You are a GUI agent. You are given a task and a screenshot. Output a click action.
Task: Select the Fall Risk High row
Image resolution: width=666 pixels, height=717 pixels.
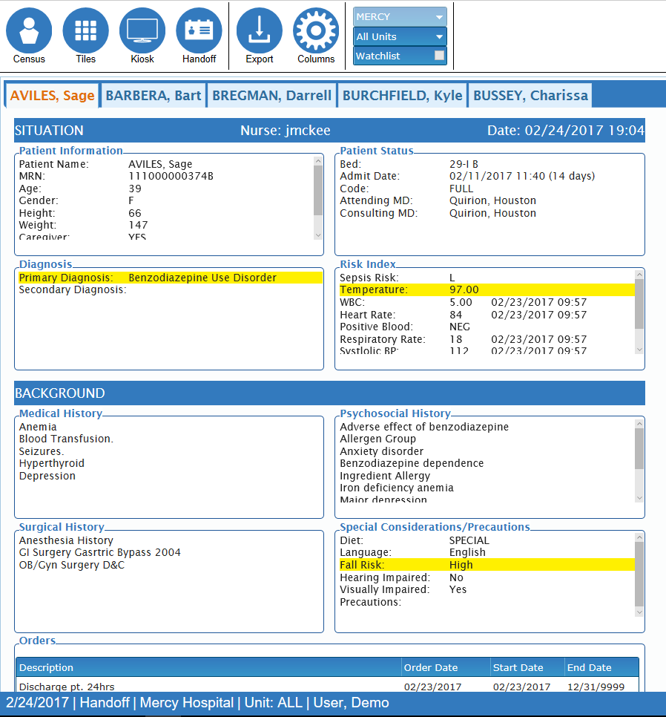pos(487,565)
